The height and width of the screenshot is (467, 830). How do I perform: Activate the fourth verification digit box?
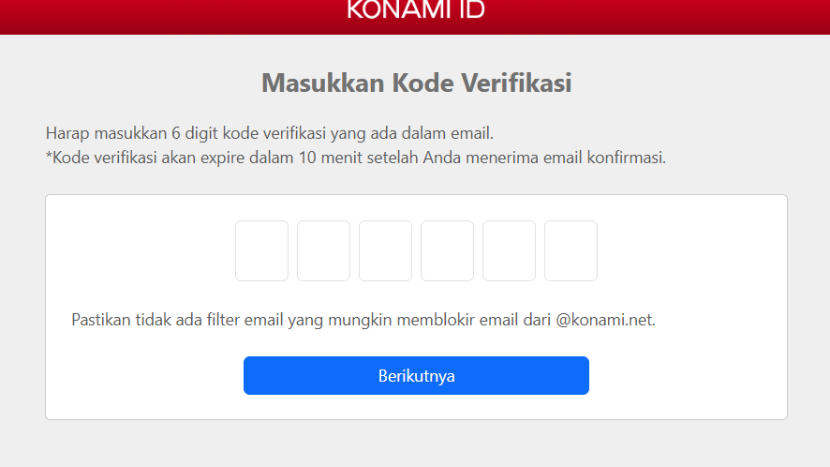tap(447, 250)
